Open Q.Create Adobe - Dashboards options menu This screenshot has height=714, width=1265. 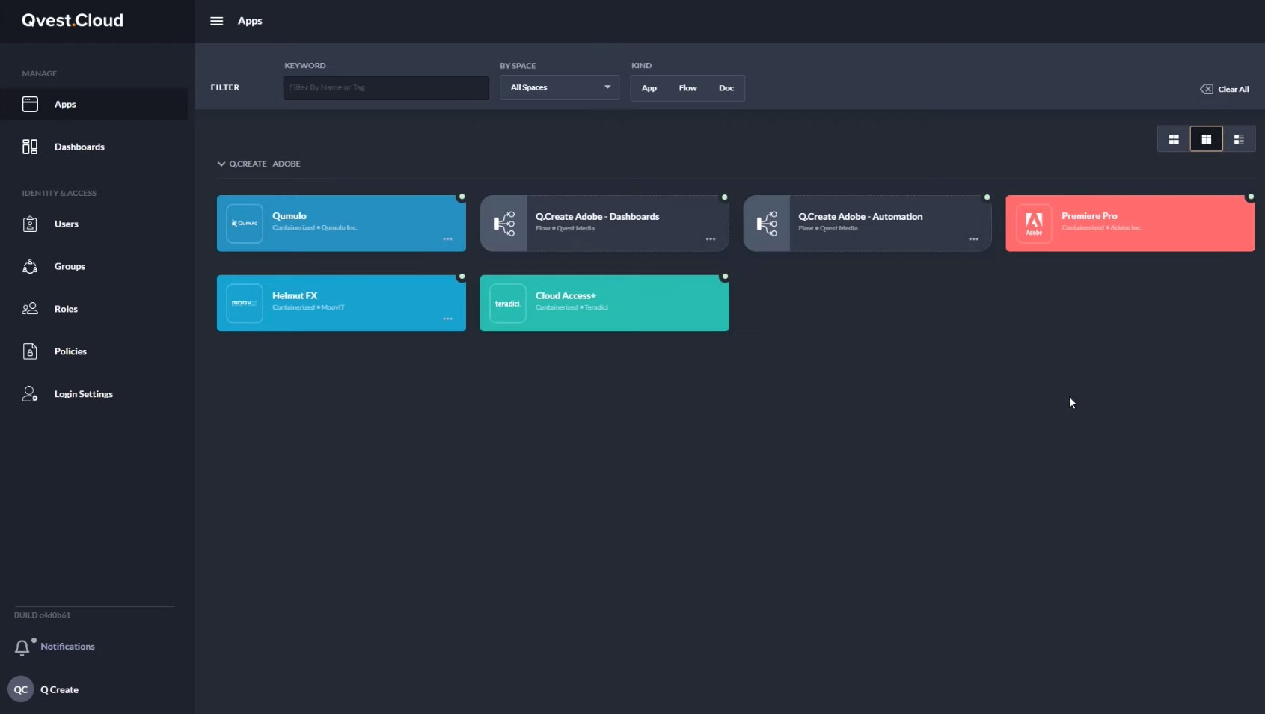click(711, 239)
